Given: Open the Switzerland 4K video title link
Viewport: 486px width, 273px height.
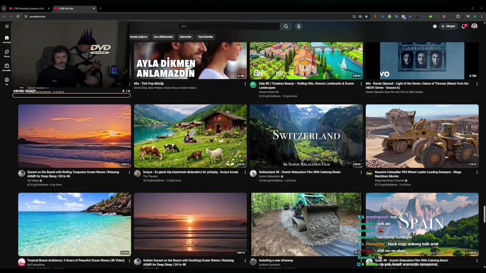Looking at the screenshot, I should [x=300, y=172].
